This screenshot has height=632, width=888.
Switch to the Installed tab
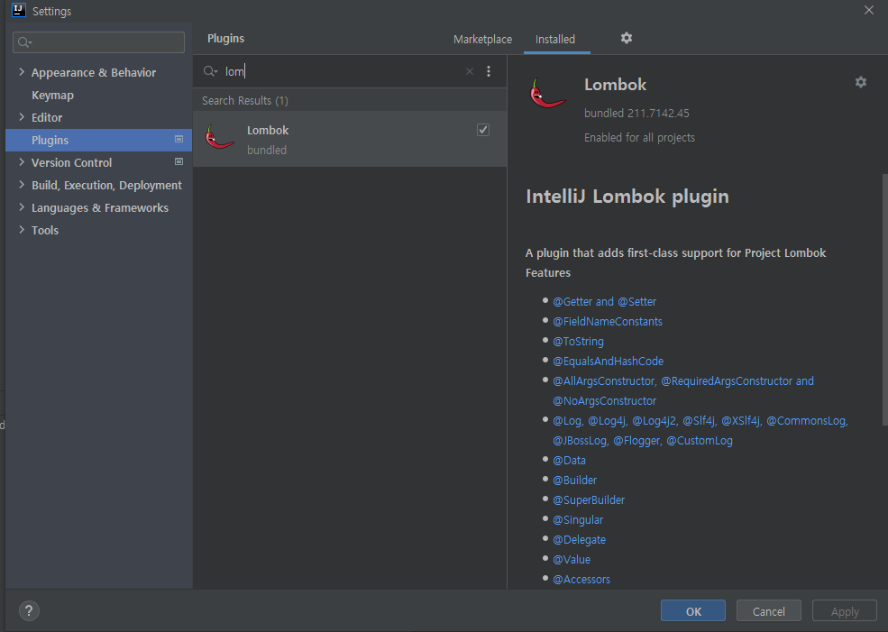click(555, 39)
